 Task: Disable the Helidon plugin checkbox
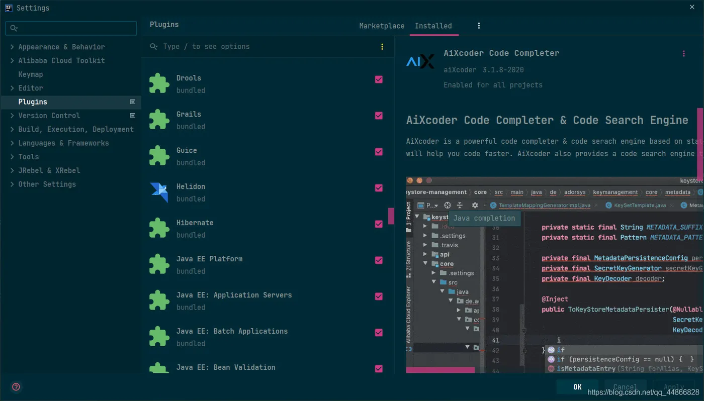(379, 188)
